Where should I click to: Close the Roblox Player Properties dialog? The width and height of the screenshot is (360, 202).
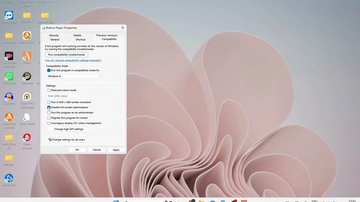[123, 27]
